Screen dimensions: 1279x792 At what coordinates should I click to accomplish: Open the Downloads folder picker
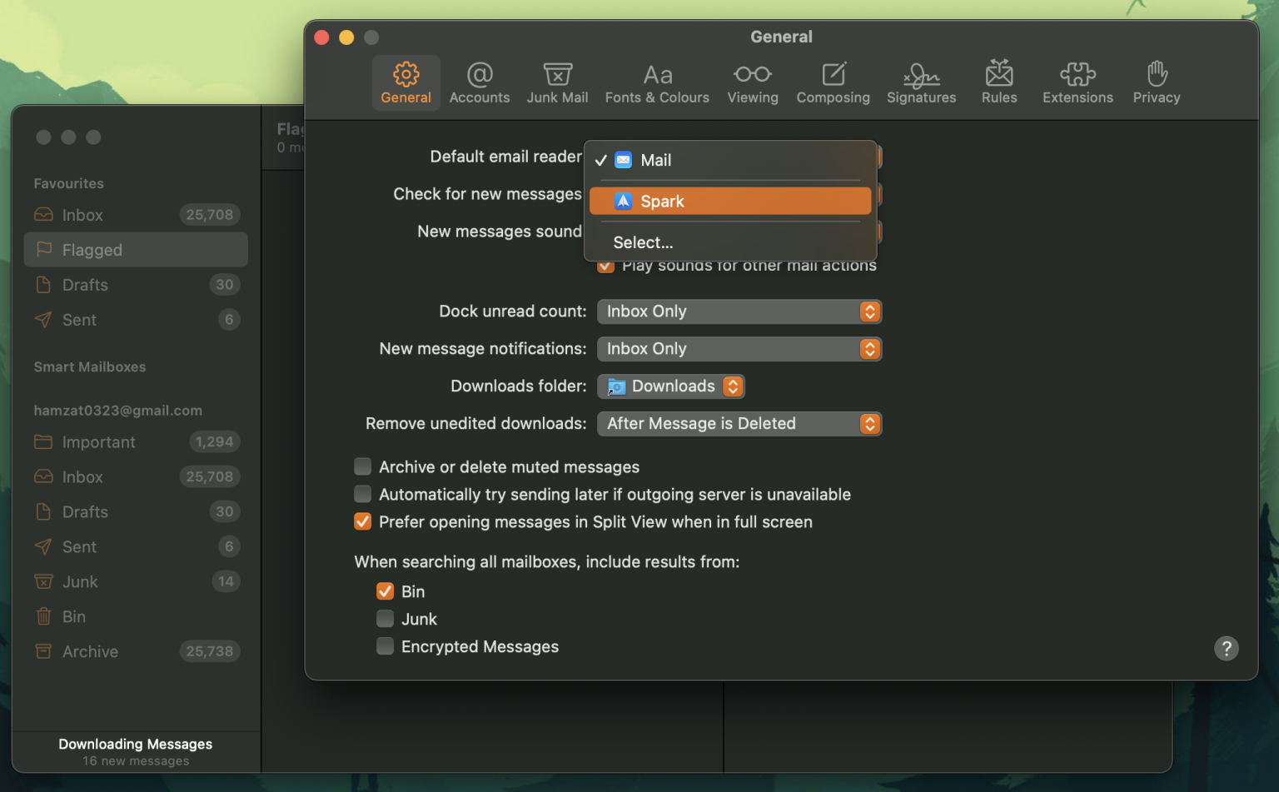click(x=670, y=386)
